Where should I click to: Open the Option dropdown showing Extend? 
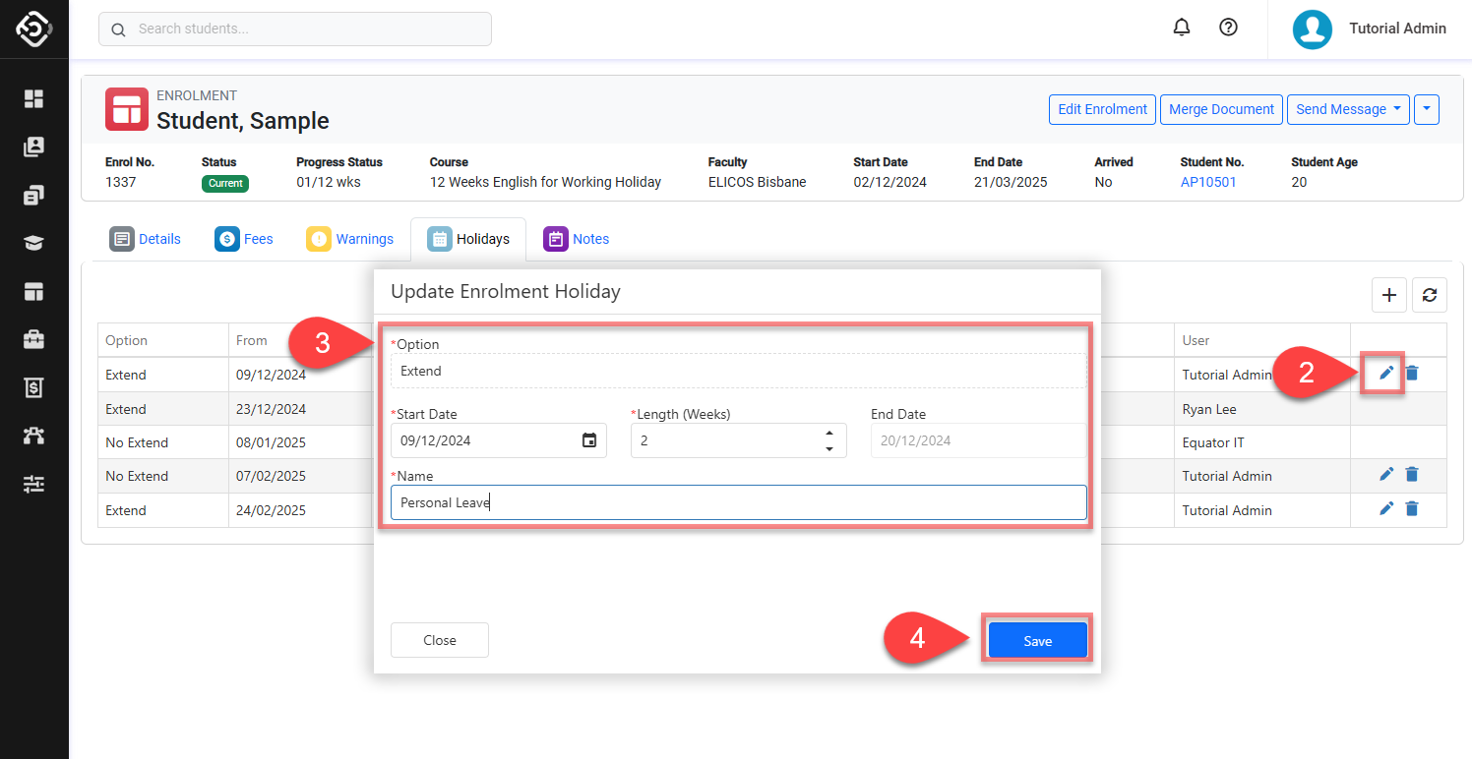pos(738,372)
